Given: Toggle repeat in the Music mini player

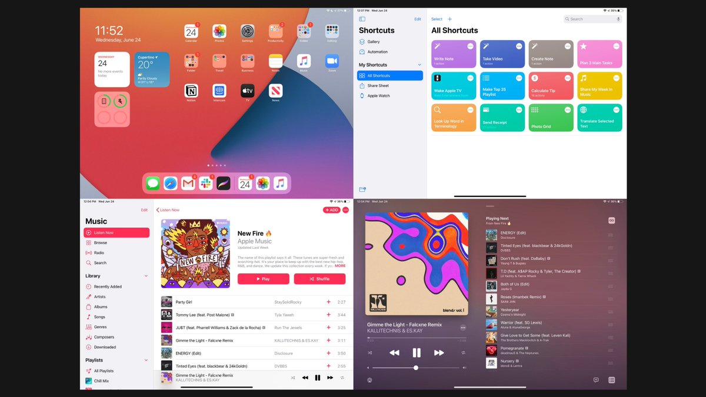Looking at the screenshot, I should point(342,378).
